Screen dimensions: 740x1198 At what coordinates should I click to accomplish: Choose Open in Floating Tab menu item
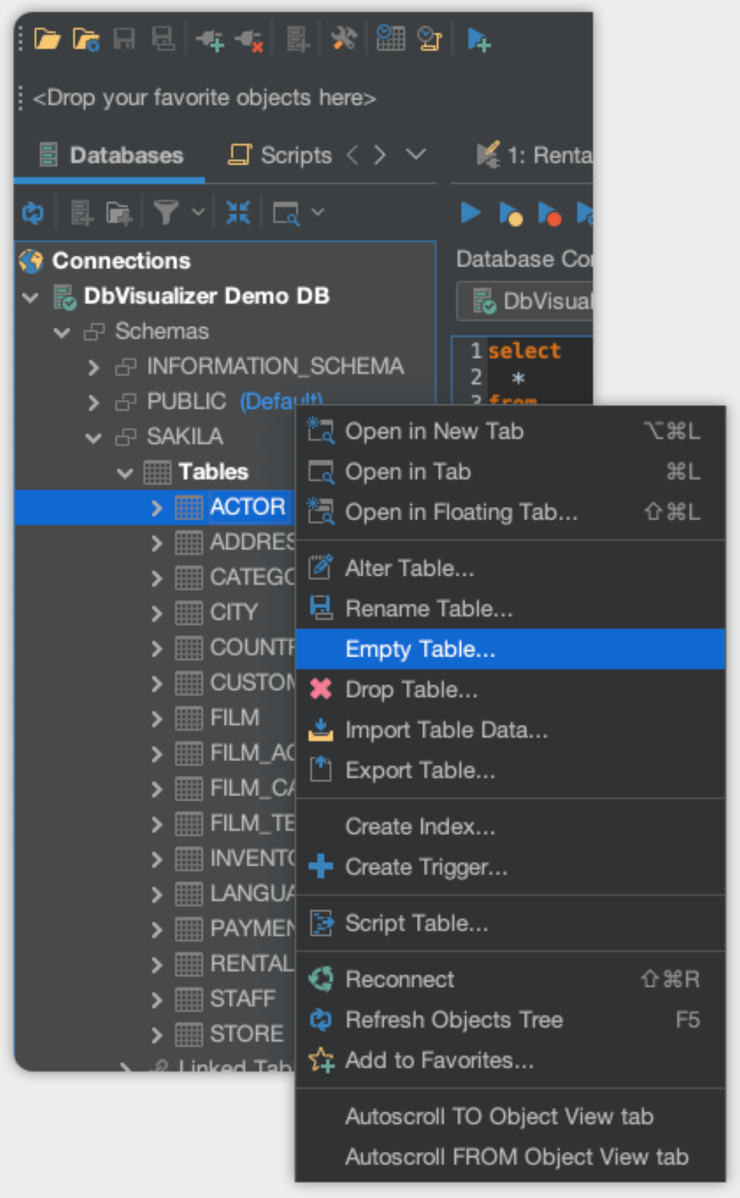tap(510, 513)
